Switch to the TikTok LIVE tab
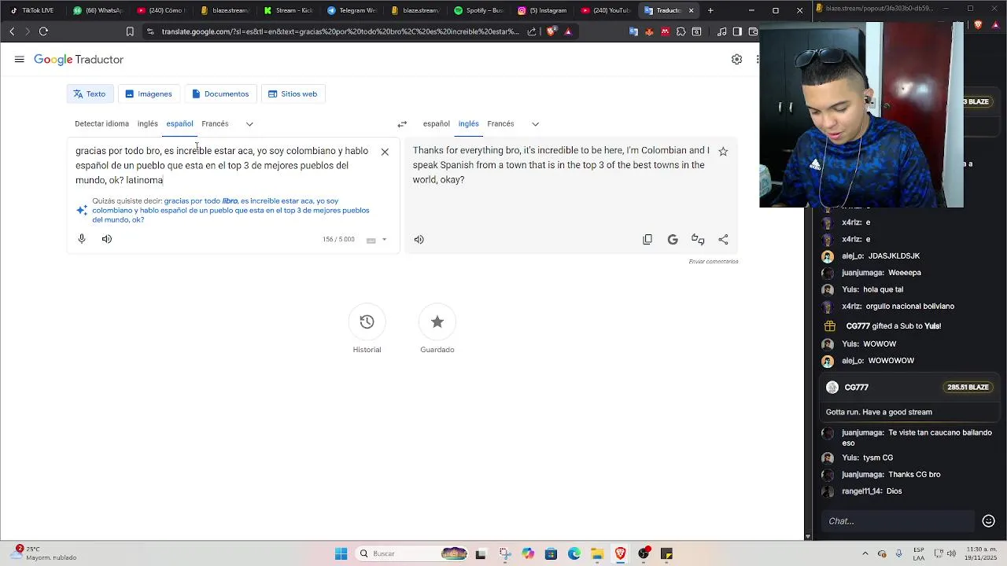The image size is (1007, 566). point(33,10)
